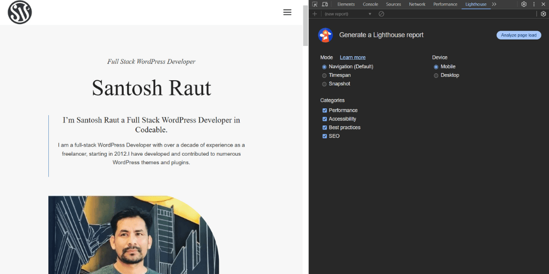Close the DevTools panel
The image size is (549, 274).
click(x=544, y=4)
